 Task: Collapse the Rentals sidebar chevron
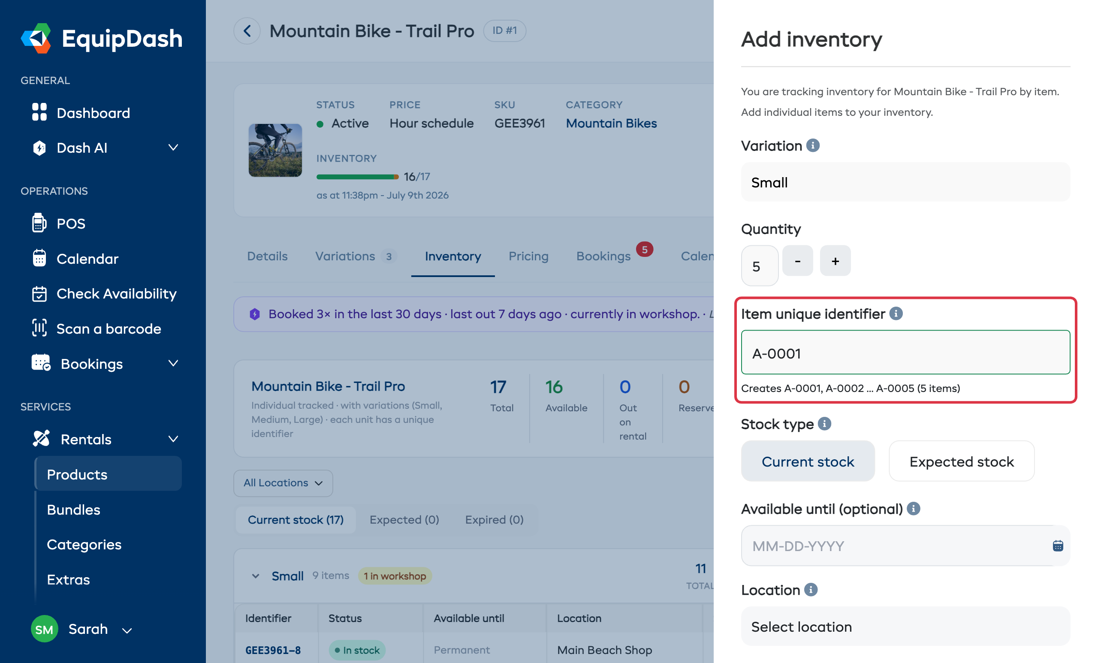click(173, 439)
